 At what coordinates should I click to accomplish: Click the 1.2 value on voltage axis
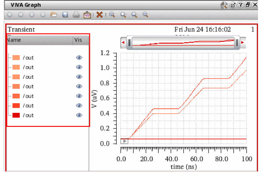pos(105,53)
